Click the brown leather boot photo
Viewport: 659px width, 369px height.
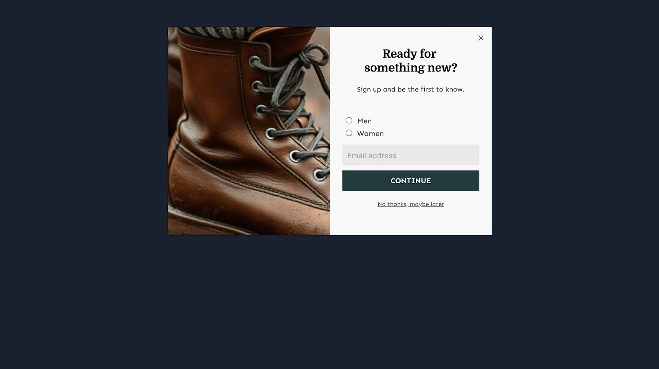249,131
